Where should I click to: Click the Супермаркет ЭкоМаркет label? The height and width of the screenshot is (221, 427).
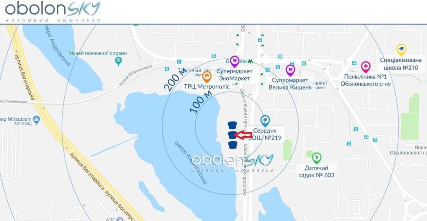pos(234,75)
